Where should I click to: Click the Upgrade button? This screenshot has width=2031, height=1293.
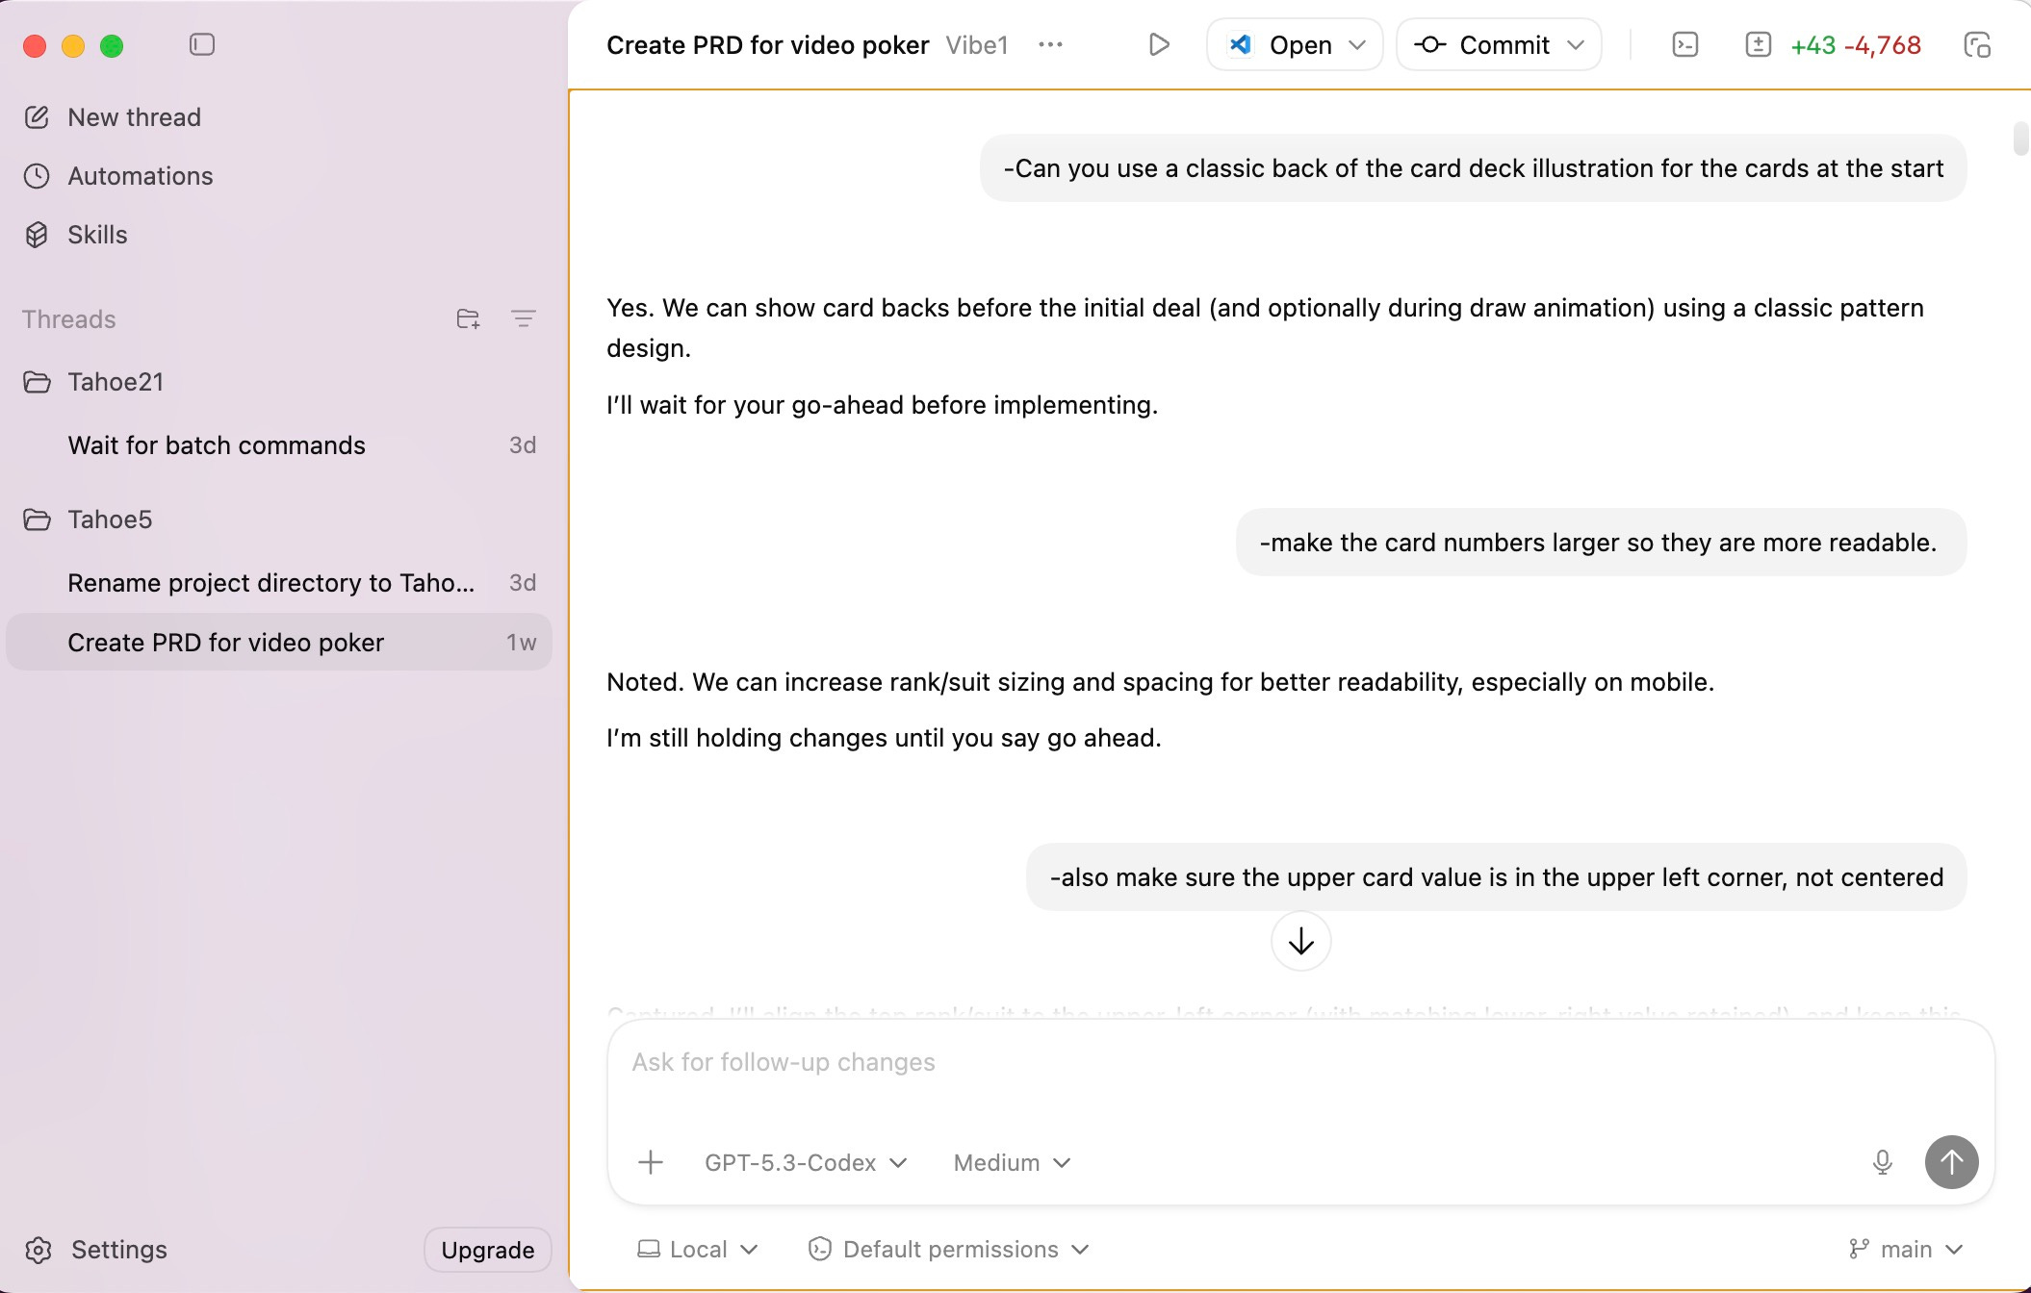(x=487, y=1250)
